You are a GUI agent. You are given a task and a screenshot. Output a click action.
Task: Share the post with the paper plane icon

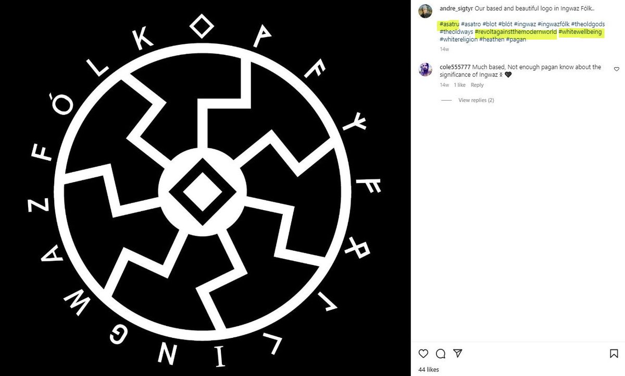tap(457, 354)
